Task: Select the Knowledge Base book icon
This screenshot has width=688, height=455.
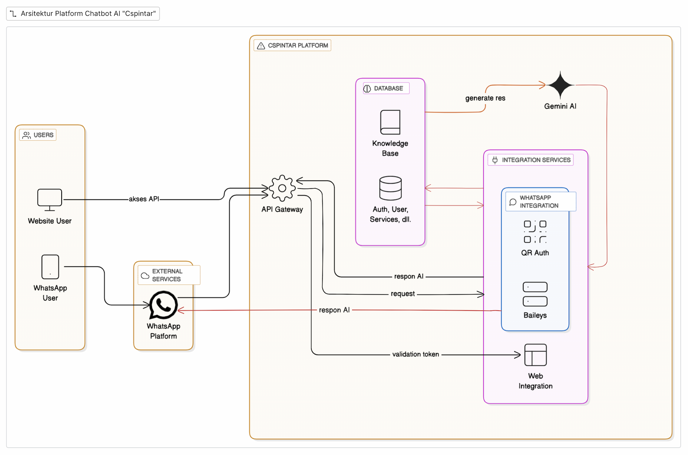Action: point(390,122)
